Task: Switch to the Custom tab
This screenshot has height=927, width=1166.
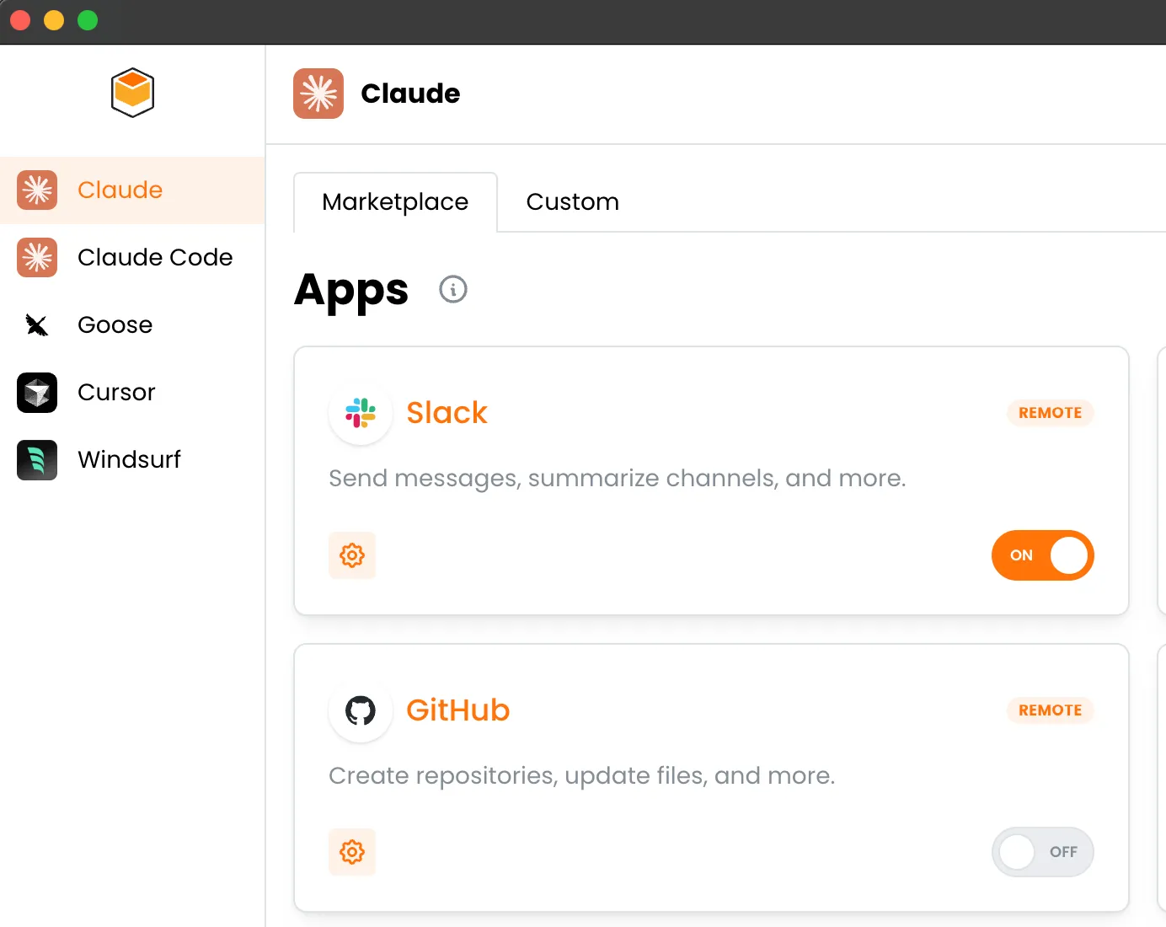Action: 572,201
